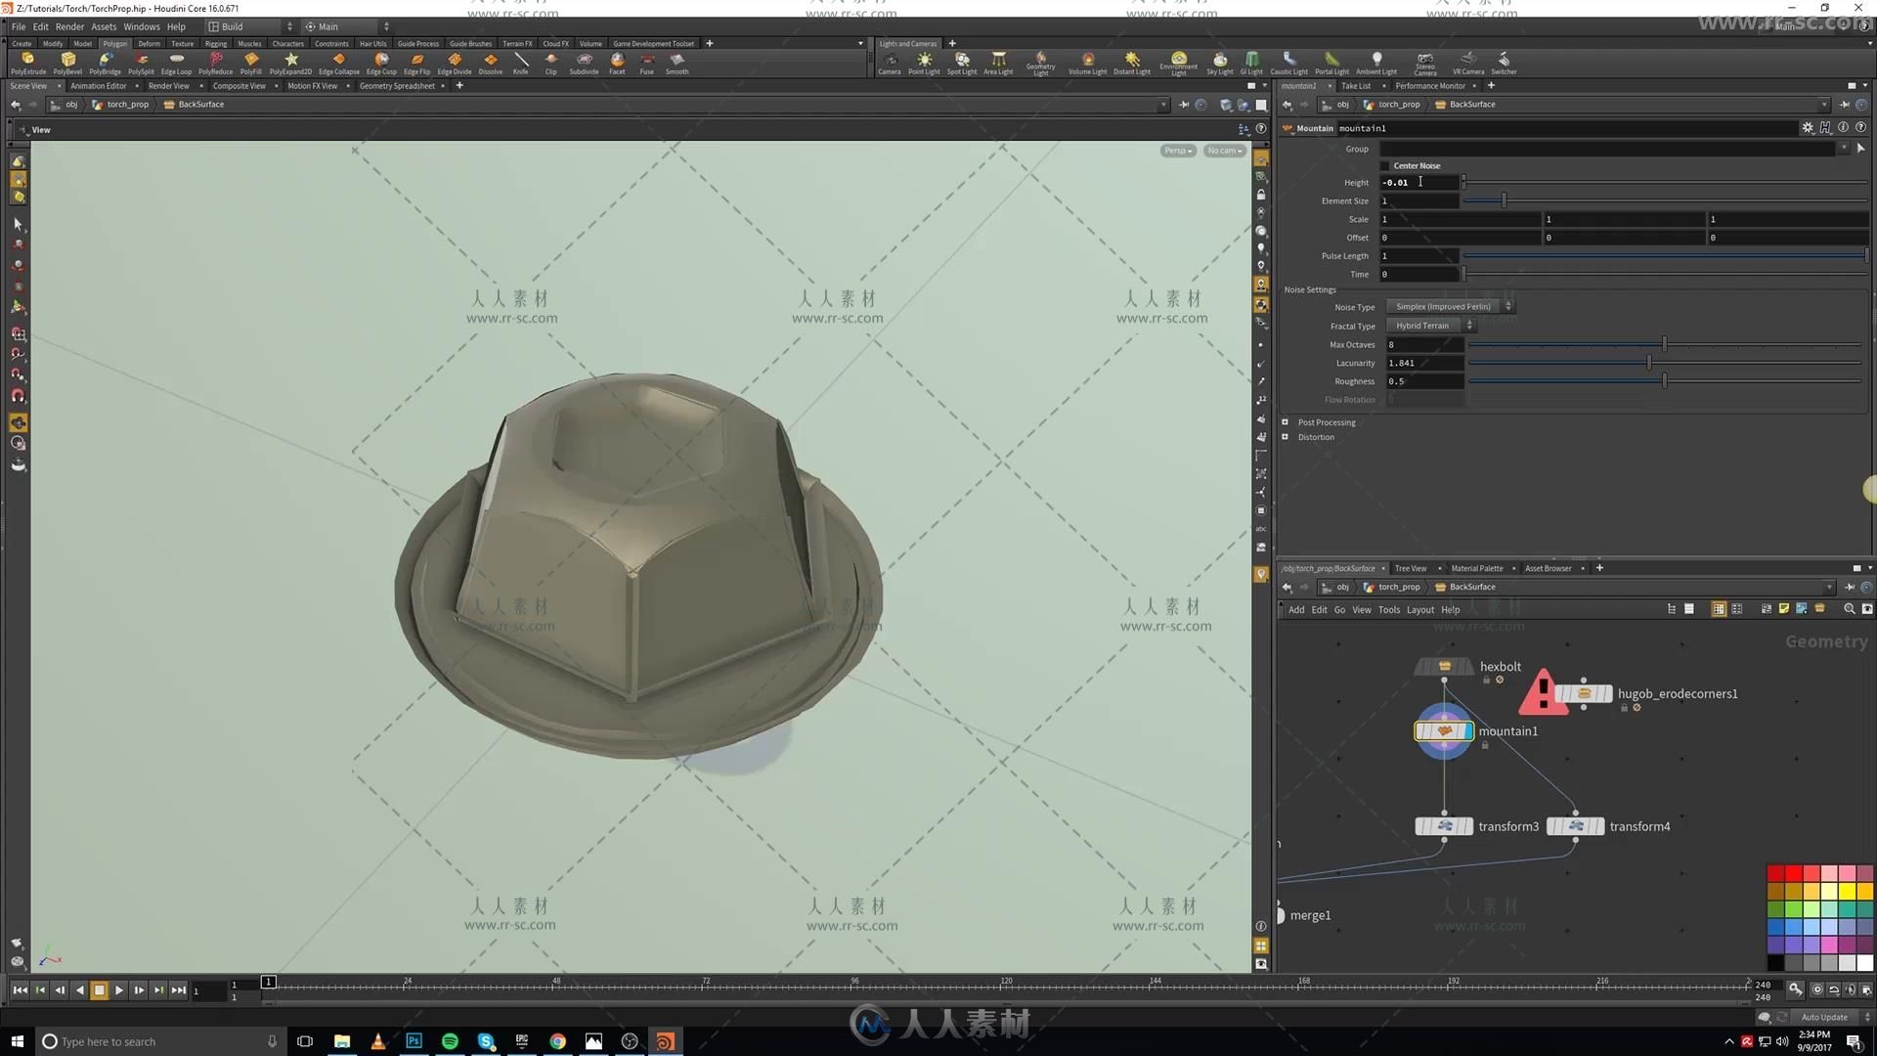The height and width of the screenshot is (1056, 1877).
Task: Add a Camera from the shelf
Action: [x=890, y=64]
